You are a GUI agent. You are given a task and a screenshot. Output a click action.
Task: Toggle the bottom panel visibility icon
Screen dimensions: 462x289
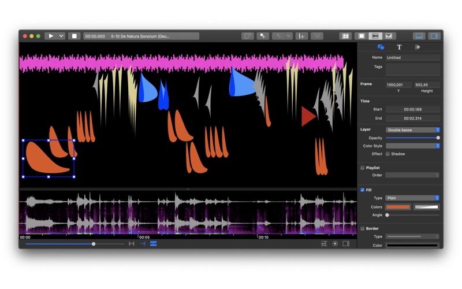click(x=419, y=36)
